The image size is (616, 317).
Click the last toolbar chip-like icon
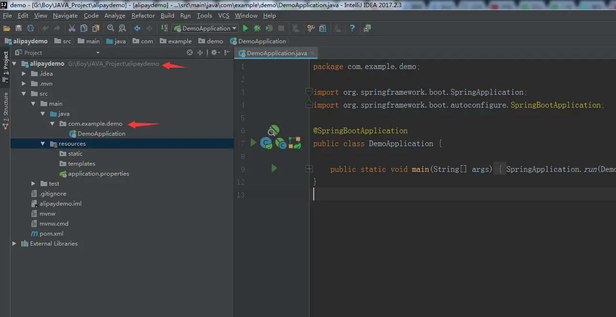[367, 29]
